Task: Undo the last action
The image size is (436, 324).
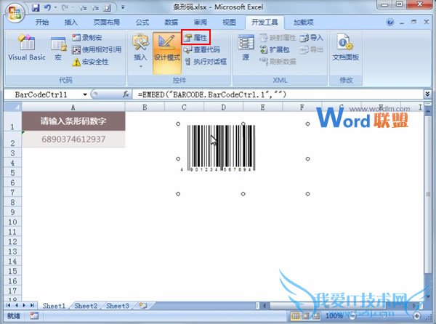Action: (x=47, y=7)
